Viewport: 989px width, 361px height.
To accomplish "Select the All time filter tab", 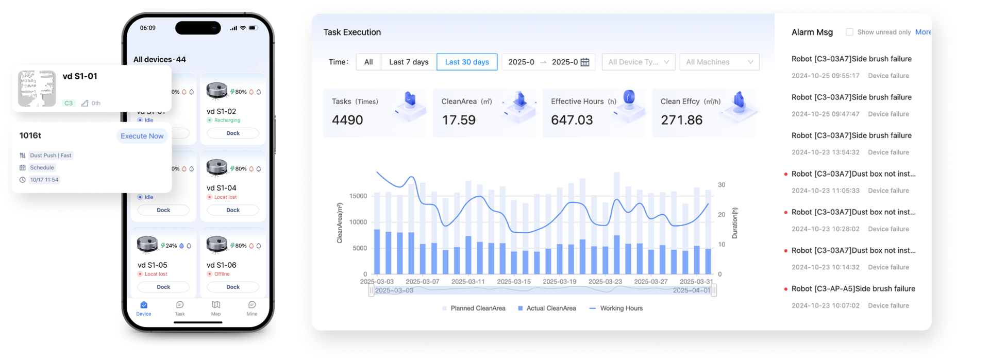I will tap(368, 62).
